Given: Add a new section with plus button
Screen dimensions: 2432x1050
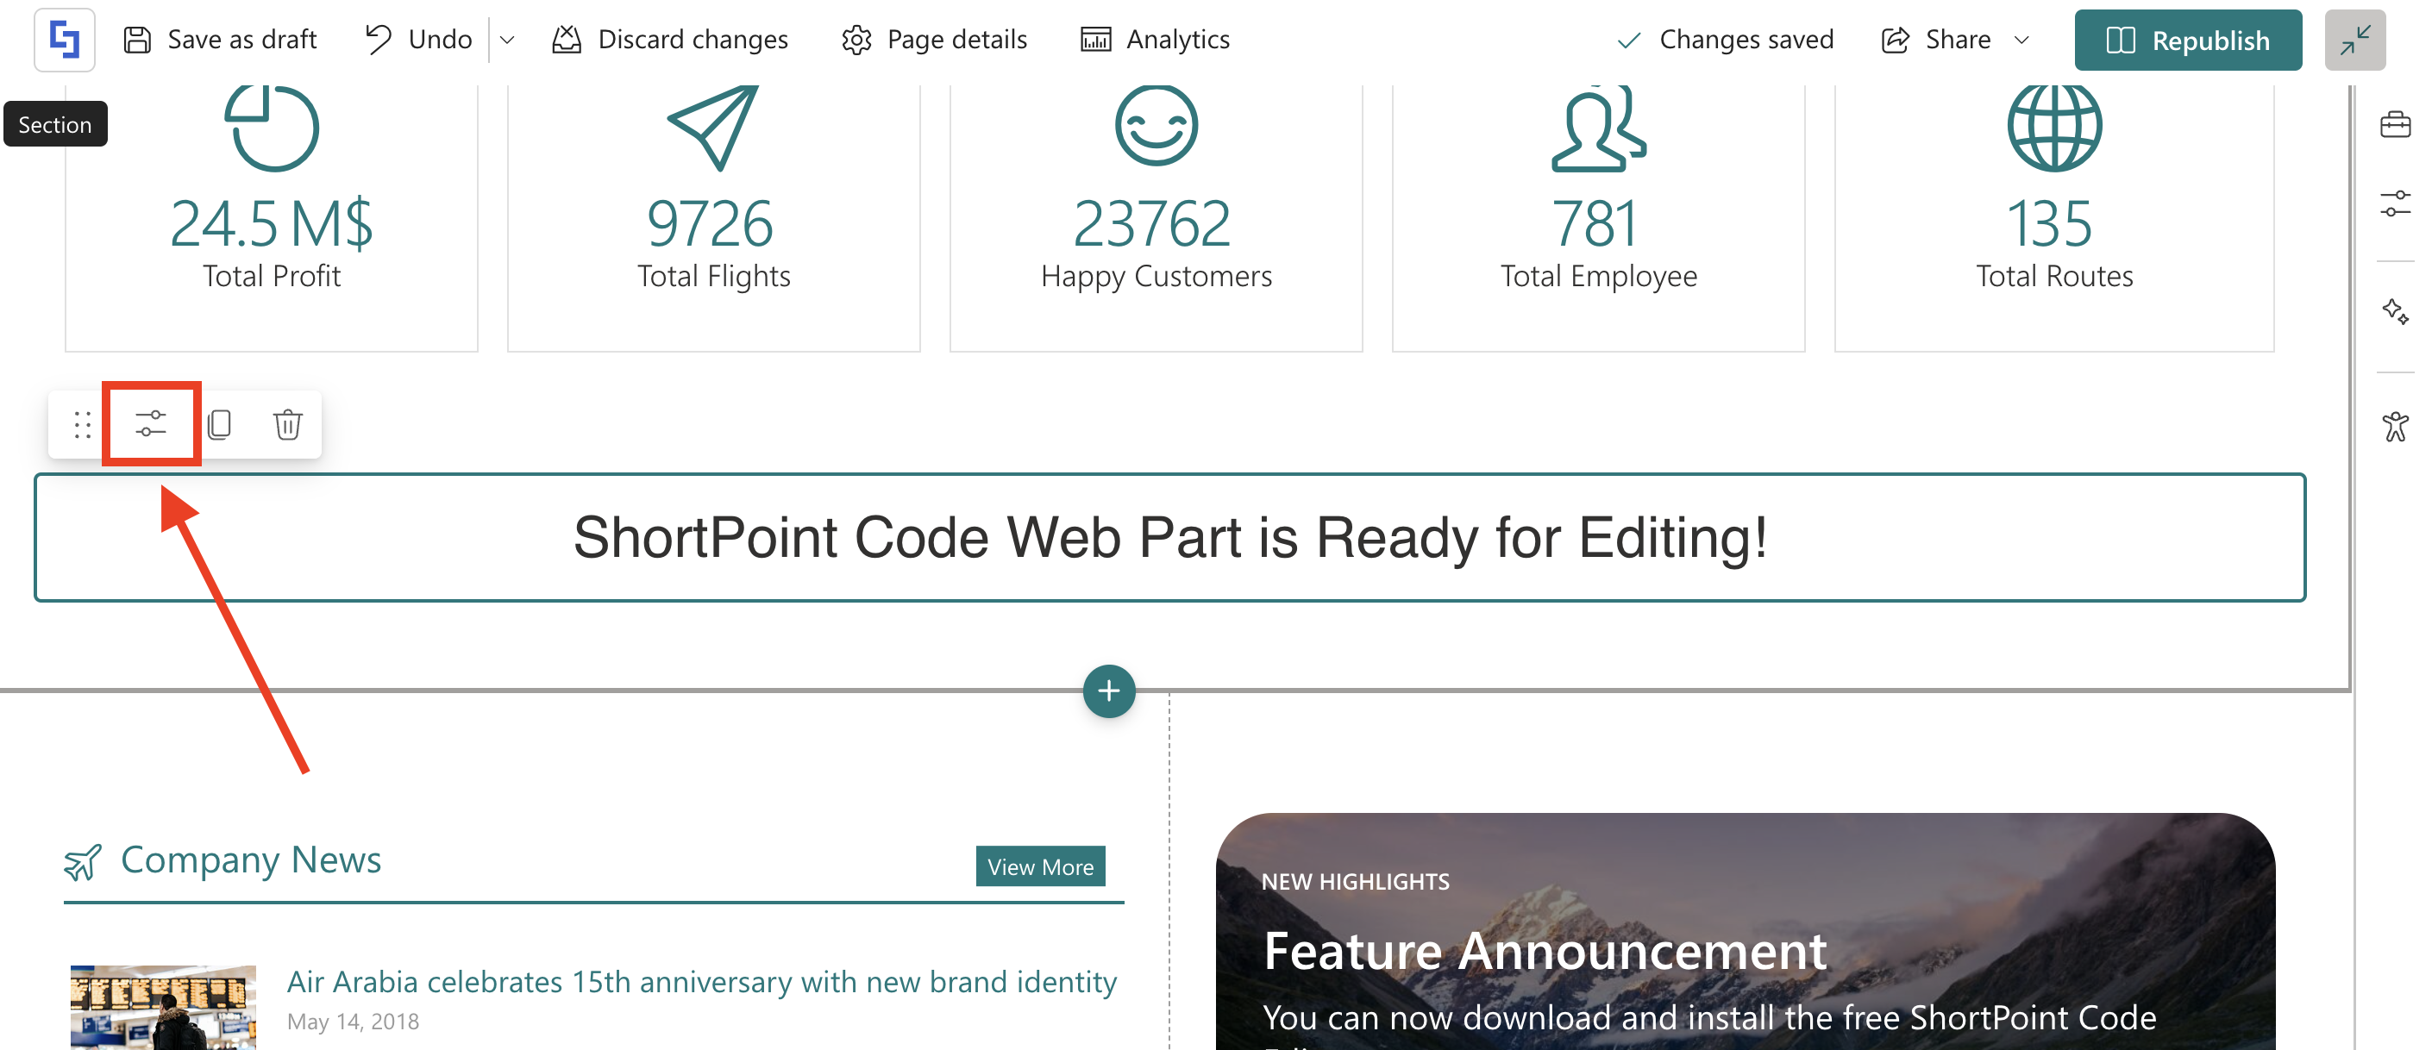Looking at the screenshot, I should [x=1108, y=691].
